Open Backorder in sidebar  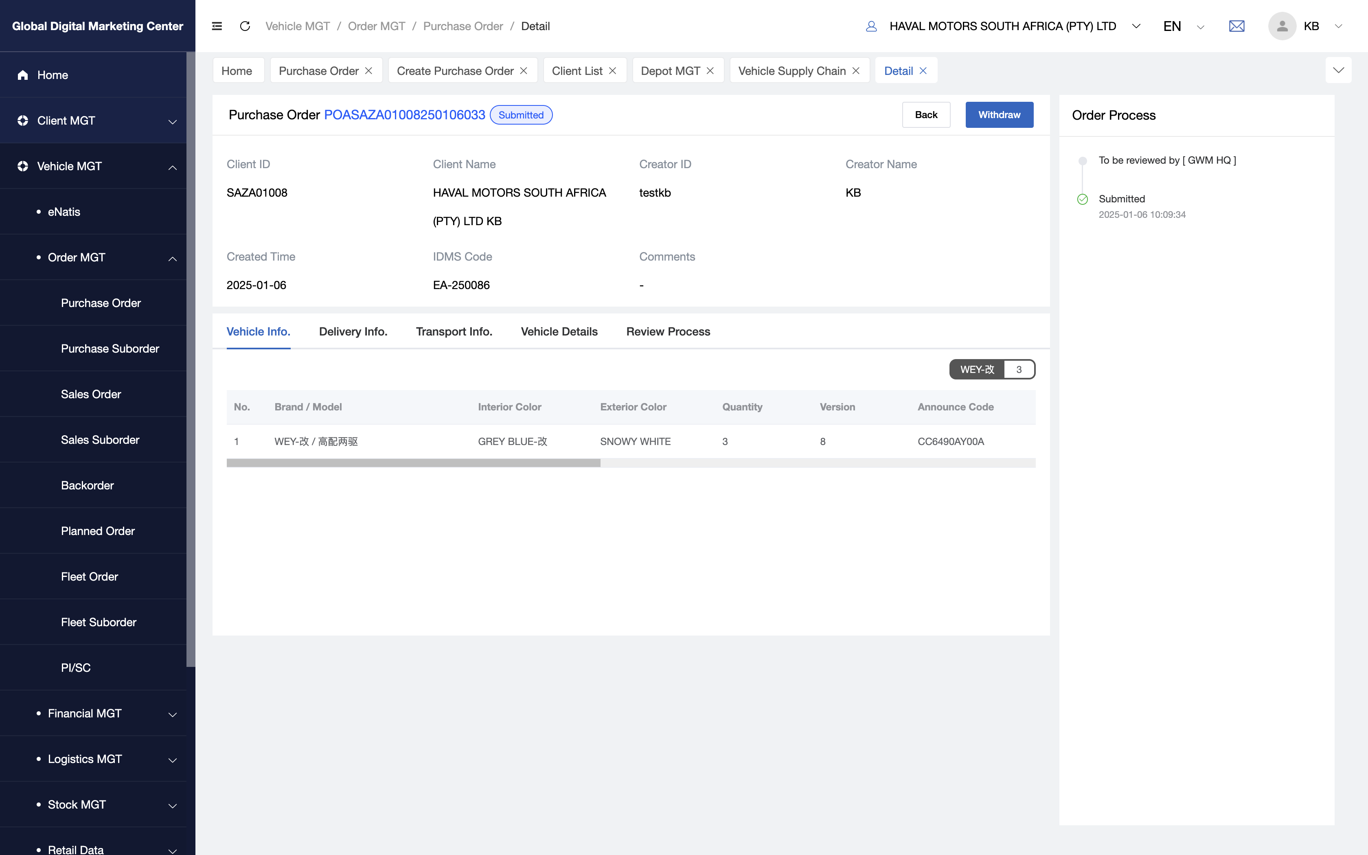click(x=93, y=485)
